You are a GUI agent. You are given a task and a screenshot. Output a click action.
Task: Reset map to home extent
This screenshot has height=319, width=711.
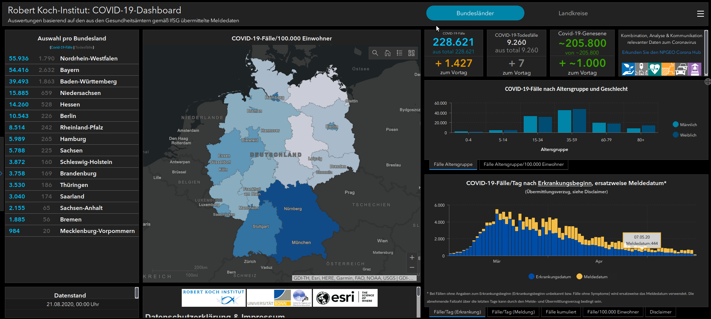point(387,53)
